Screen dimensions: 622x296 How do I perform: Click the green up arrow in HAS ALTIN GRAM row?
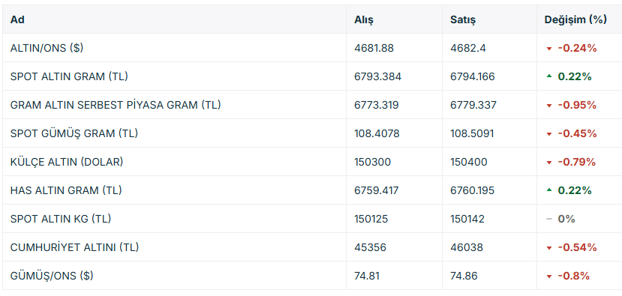tap(549, 190)
